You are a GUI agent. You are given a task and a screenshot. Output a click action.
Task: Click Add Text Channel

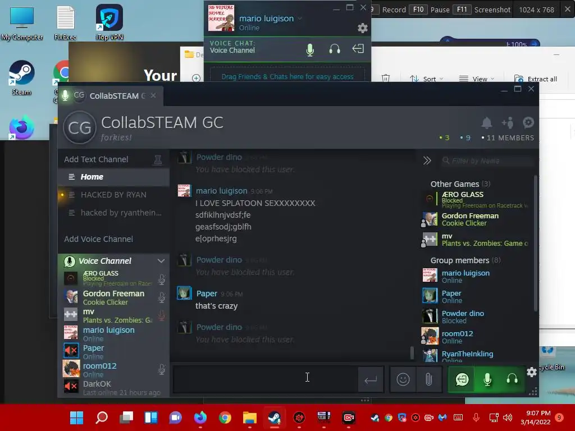point(96,159)
